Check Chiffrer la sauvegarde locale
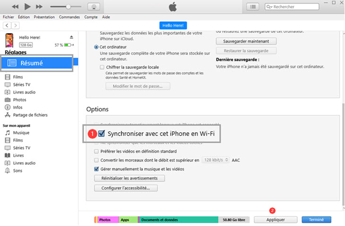This screenshot has height=226, width=345. [102, 67]
